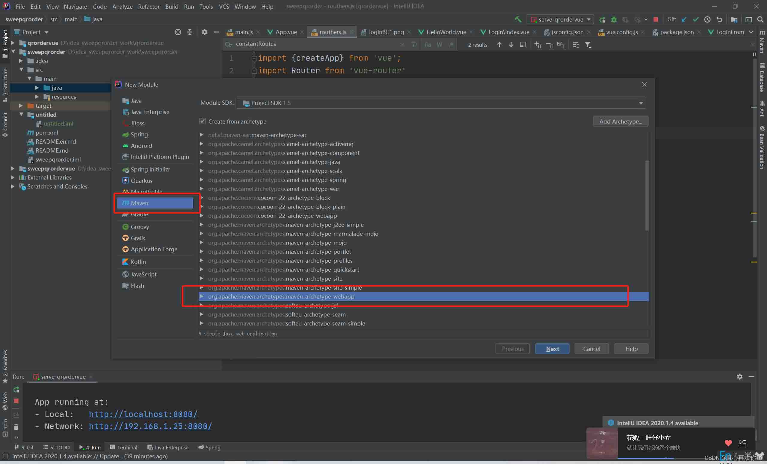Click the Git Update Project arrow icon
The image size is (767, 464).
(x=684, y=19)
